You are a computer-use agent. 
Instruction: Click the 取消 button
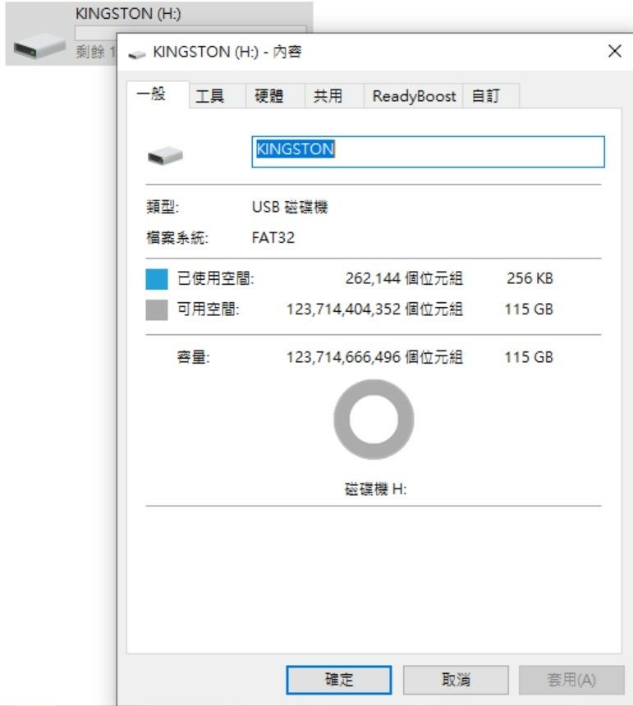tap(456, 680)
